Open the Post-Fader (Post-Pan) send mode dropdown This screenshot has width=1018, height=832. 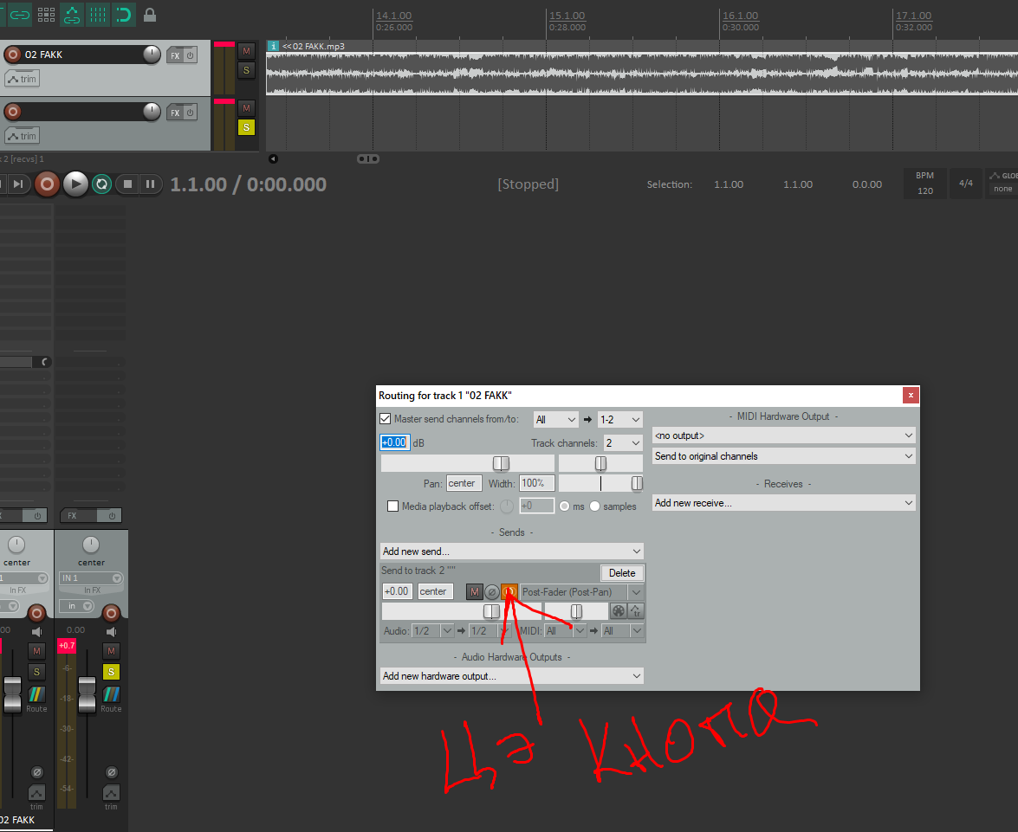coord(581,592)
